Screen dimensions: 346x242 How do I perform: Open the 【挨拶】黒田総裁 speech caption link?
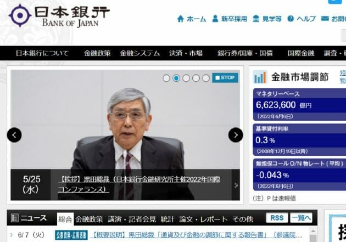pyautogui.click(x=139, y=184)
